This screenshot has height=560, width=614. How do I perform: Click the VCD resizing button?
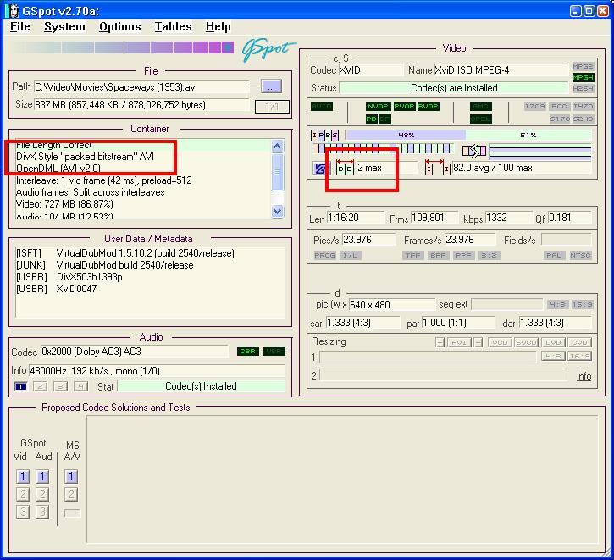[500, 342]
